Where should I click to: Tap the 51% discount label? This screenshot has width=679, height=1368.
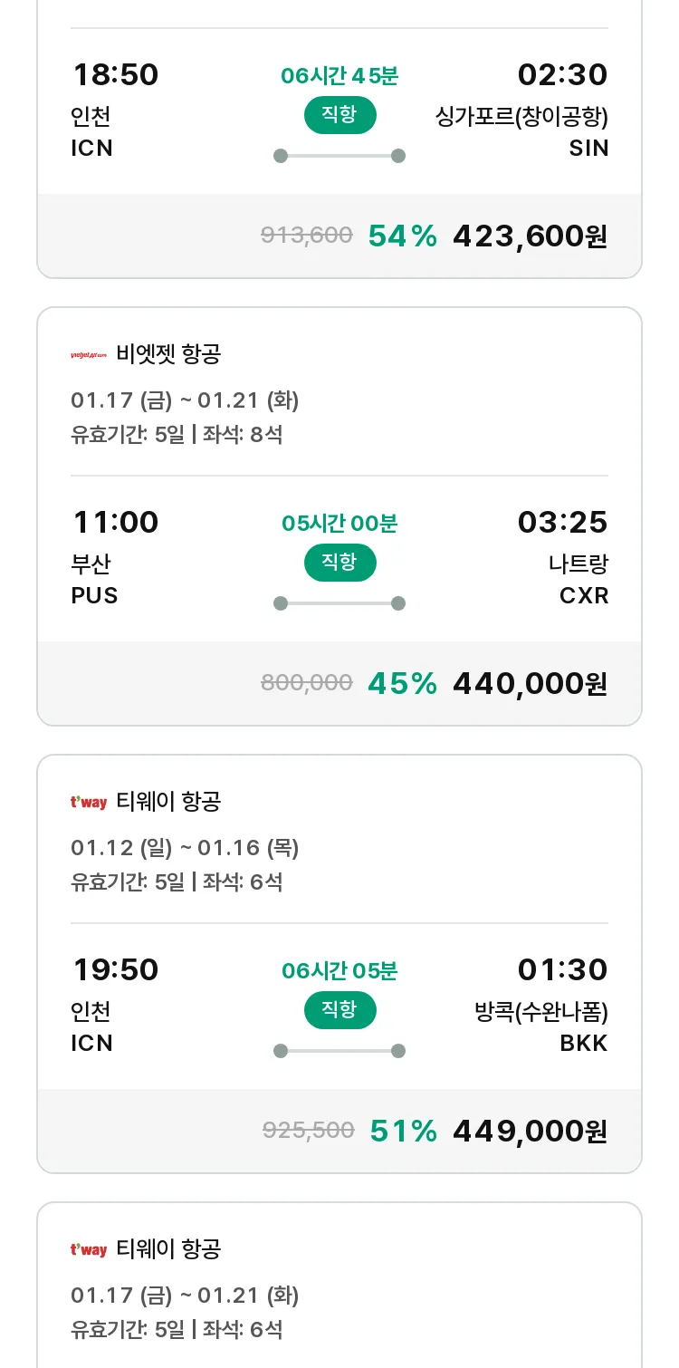[x=403, y=1132]
